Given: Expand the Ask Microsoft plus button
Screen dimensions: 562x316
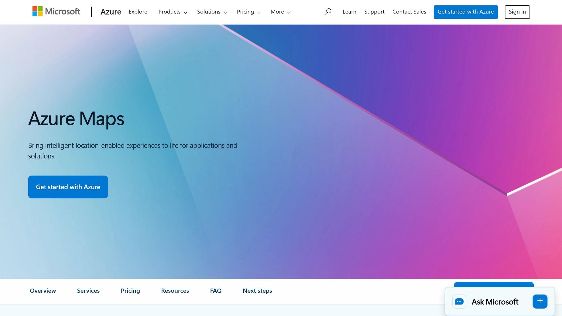Looking at the screenshot, I should point(540,301).
